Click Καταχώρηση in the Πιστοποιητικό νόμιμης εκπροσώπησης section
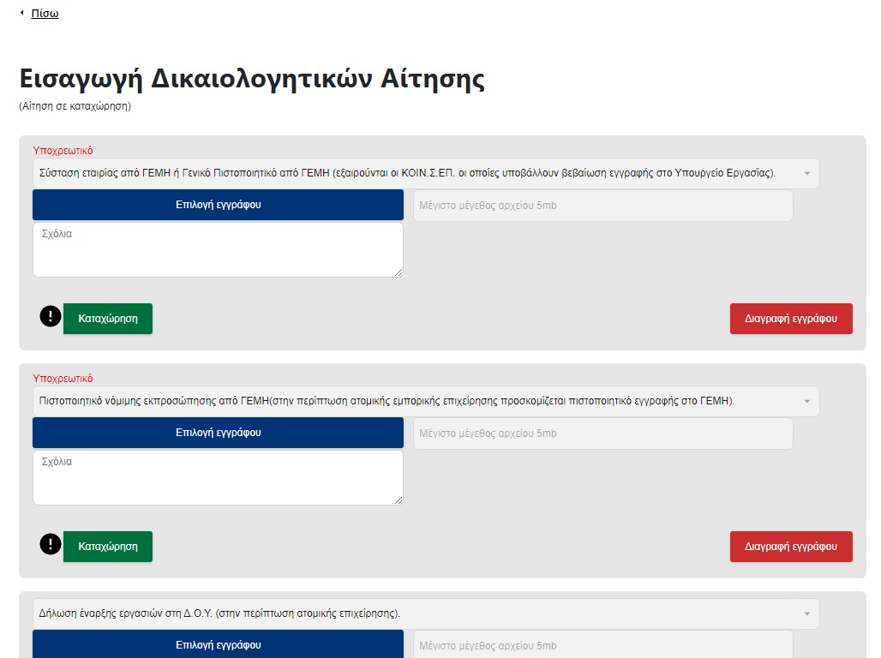 point(108,546)
